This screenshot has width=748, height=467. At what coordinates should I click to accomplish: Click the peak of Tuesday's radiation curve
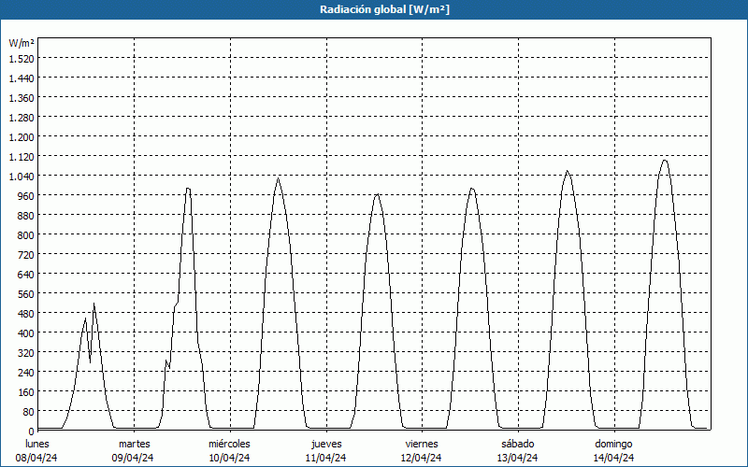click(188, 189)
